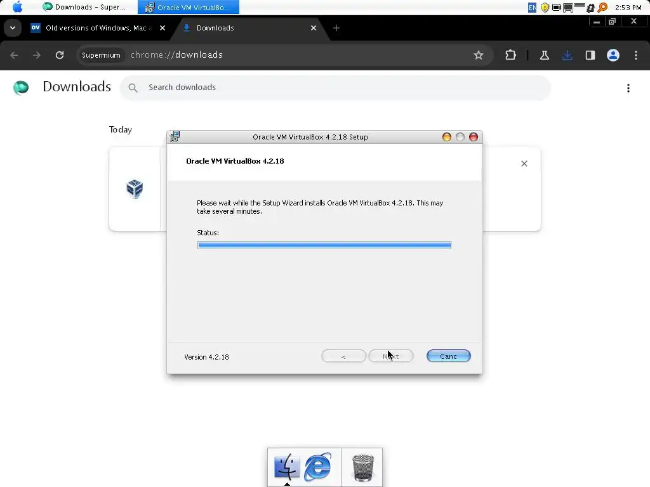Open Finder from the dock
The image size is (650, 487).
pos(286,467)
